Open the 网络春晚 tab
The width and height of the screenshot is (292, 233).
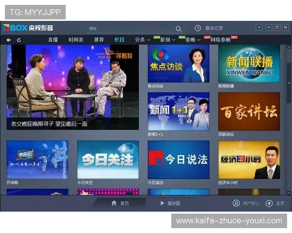[x=220, y=40]
